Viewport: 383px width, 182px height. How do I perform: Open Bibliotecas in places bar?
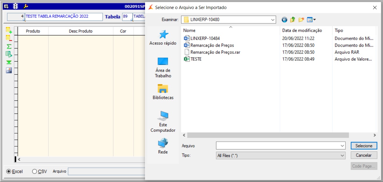click(163, 92)
